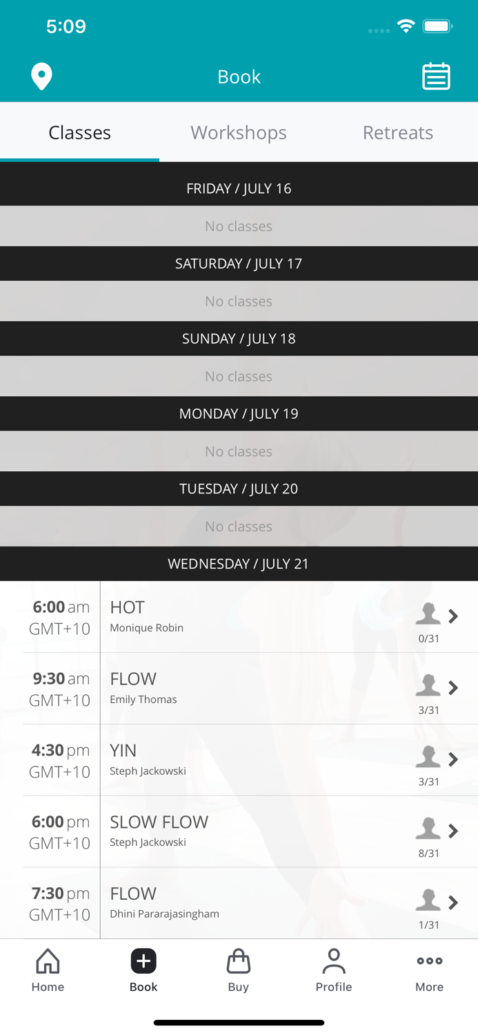Select the Book plus icon
This screenshot has height=1035, width=478.
(x=143, y=962)
